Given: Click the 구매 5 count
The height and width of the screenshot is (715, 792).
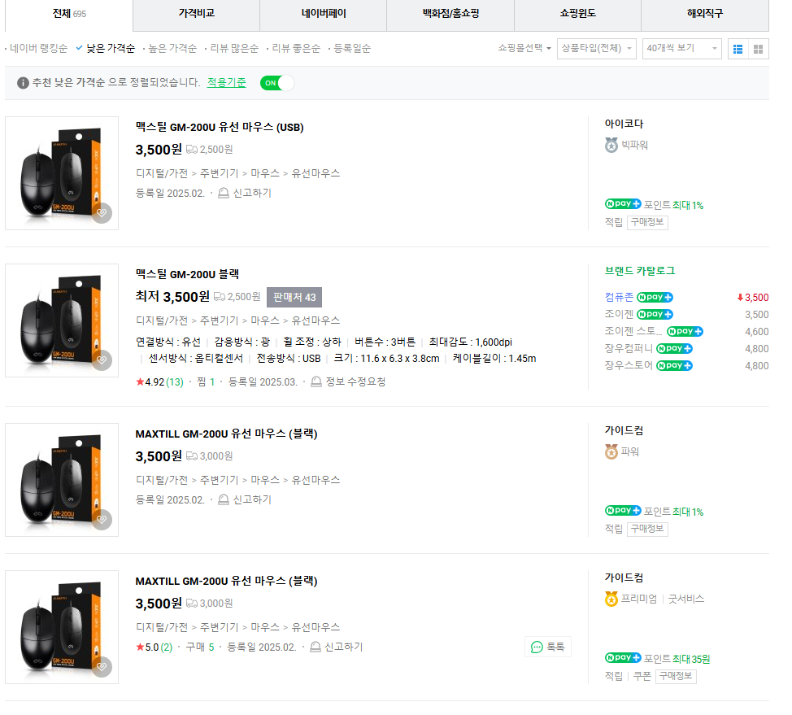Looking at the screenshot, I should (x=200, y=647).
